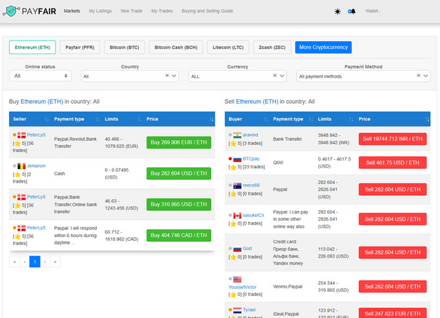Viewport: 440px width, 318px height.
Task: Expand the Payment Method dropdown chevron
Action: (x=426, y=76)
